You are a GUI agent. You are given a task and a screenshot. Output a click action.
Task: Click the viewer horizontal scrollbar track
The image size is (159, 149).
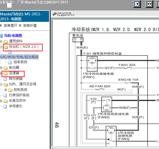pos(107,148)
